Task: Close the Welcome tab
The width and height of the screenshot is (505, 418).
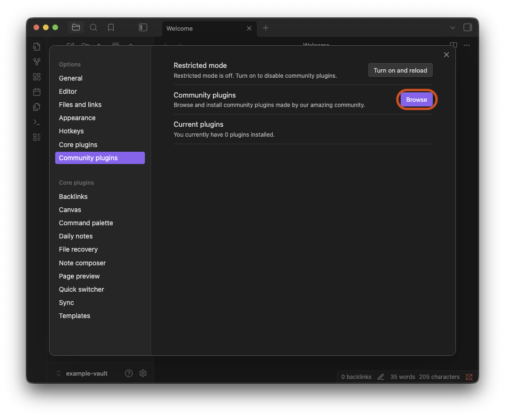Action: click(x=249, y=28)
